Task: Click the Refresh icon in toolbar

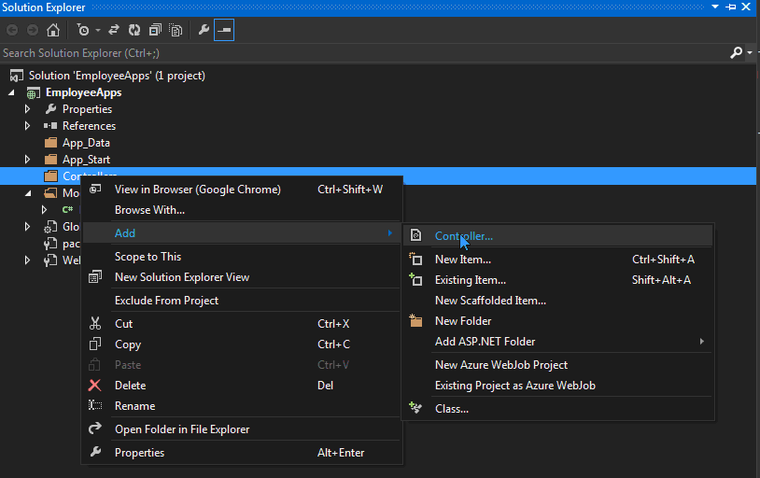Action: coord(134,30)
